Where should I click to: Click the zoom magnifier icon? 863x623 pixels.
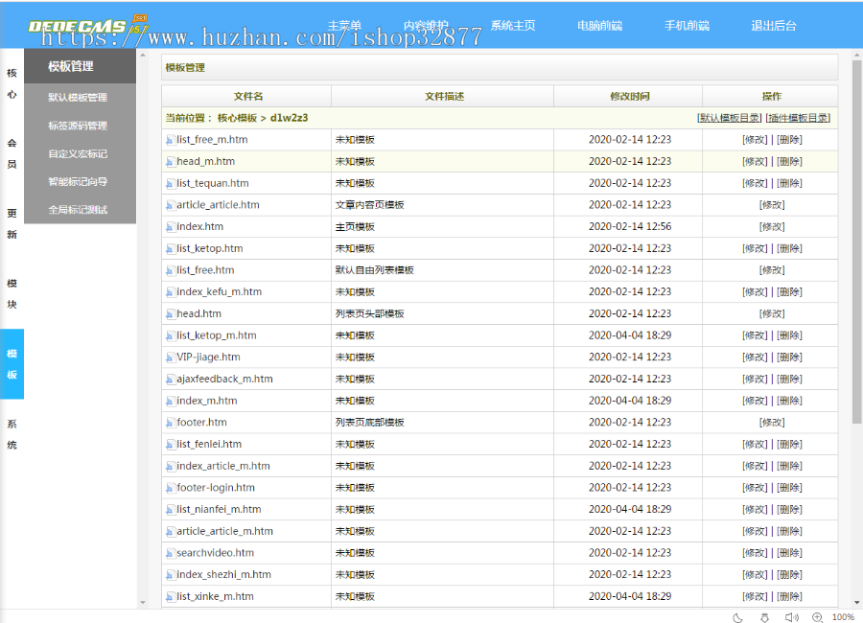[x=817, y=617]
